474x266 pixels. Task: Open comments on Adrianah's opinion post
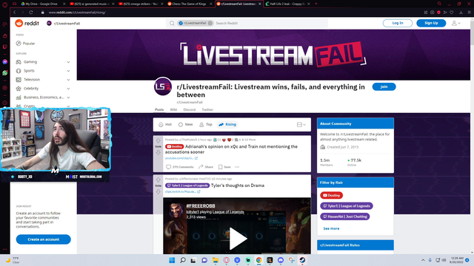(180, 167)
